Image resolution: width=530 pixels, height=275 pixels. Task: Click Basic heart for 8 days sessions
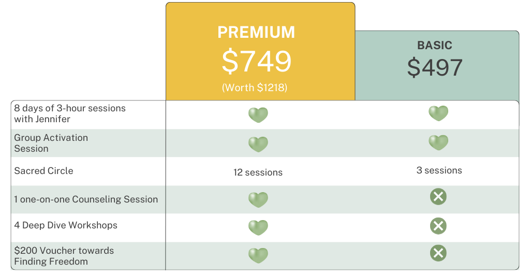(x=438, y=113)
